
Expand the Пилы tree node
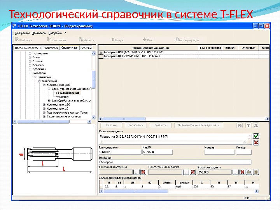30,57
